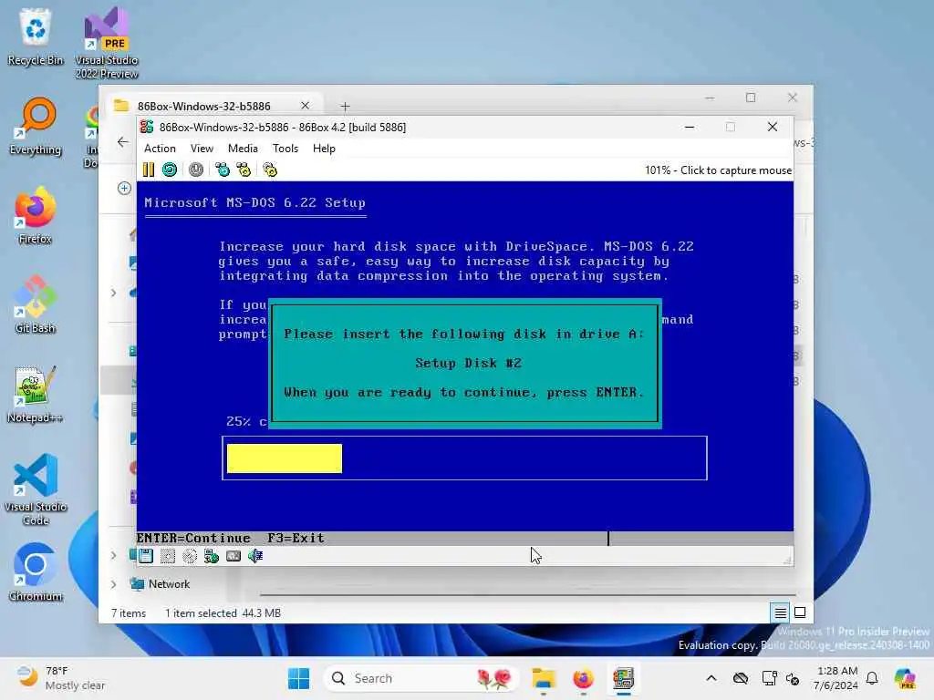934x700 pixels.
Task: Open File Explorer from the taskbar
Action: click(x=544, y=678)
